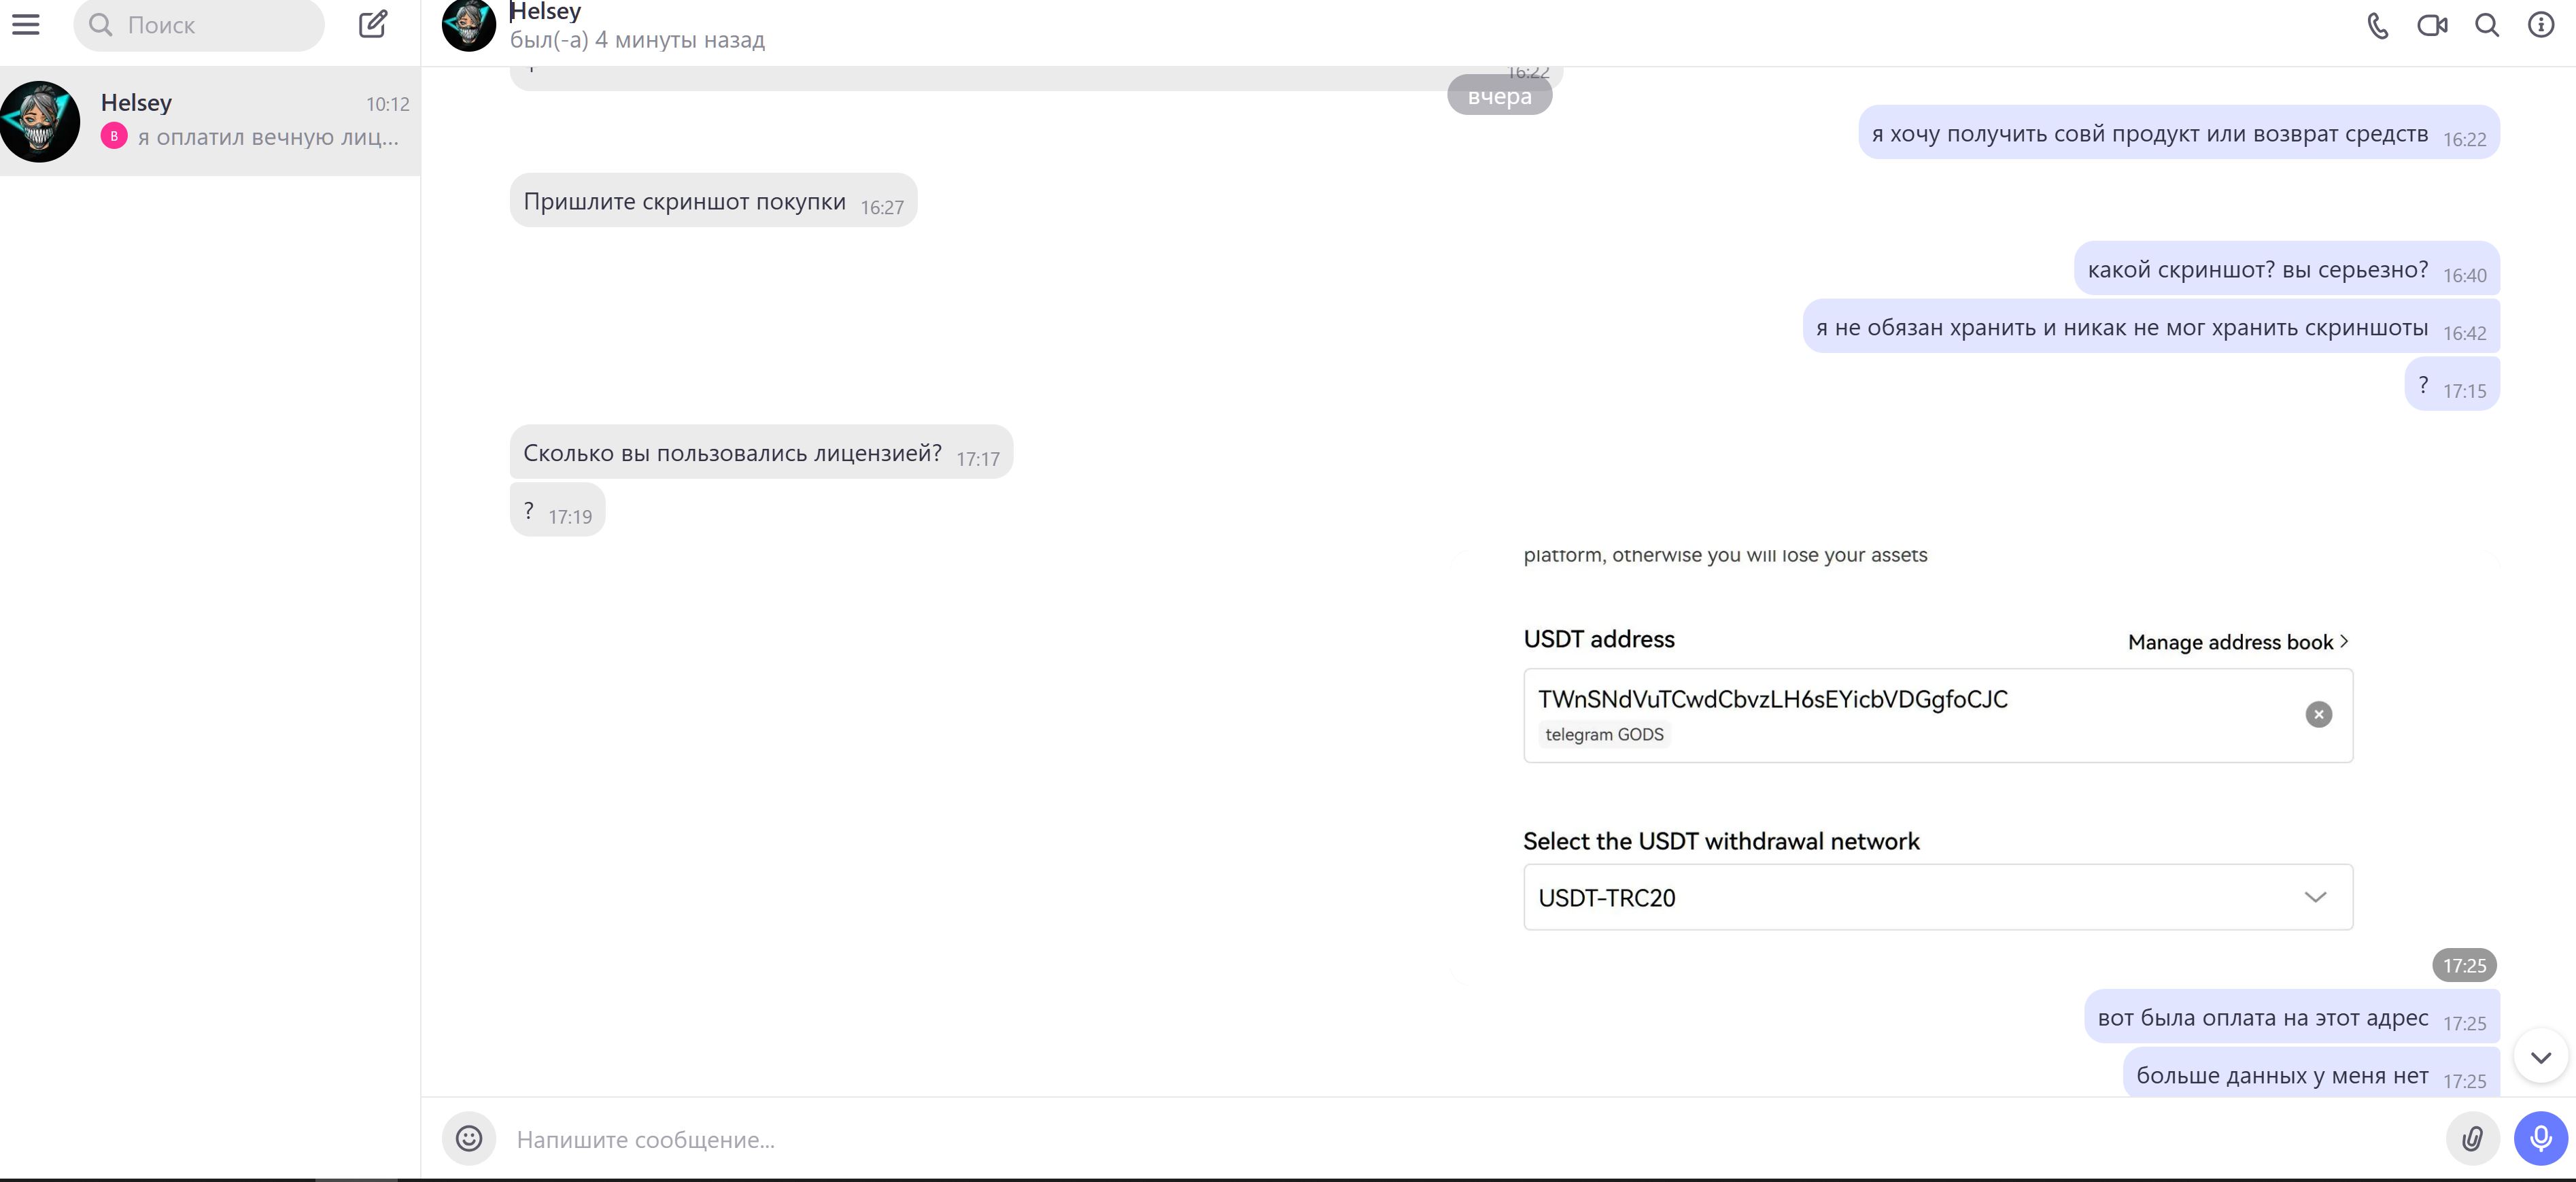The image size is (2576, 1182).
Task: Click the attach file paperclip icon
Action: tap(2472, 1138)
